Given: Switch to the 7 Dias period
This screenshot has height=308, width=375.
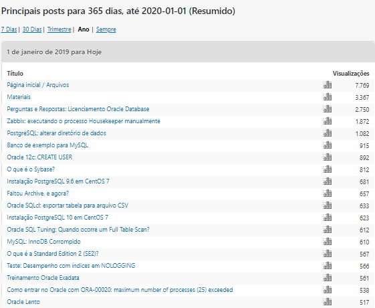Looking at the screenshot, I should click(9, 29).
